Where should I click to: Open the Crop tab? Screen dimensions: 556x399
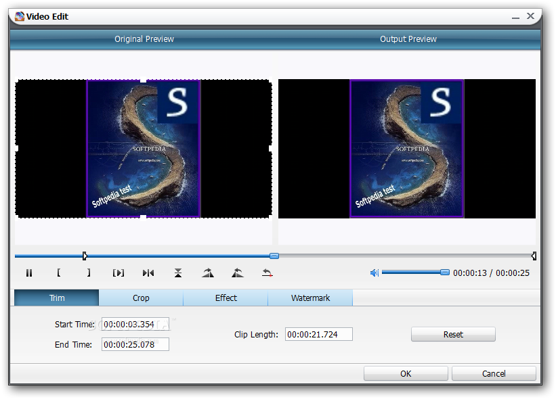[141, 298]
